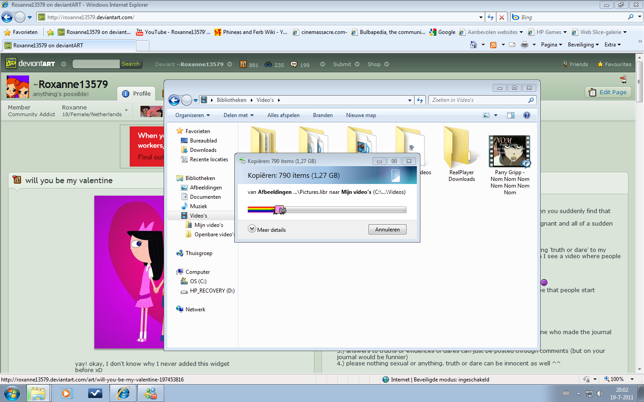Expand Meer details in copy dialog
Screen dimensions: 644x402
pyautogui.click(x=267, y=229)
